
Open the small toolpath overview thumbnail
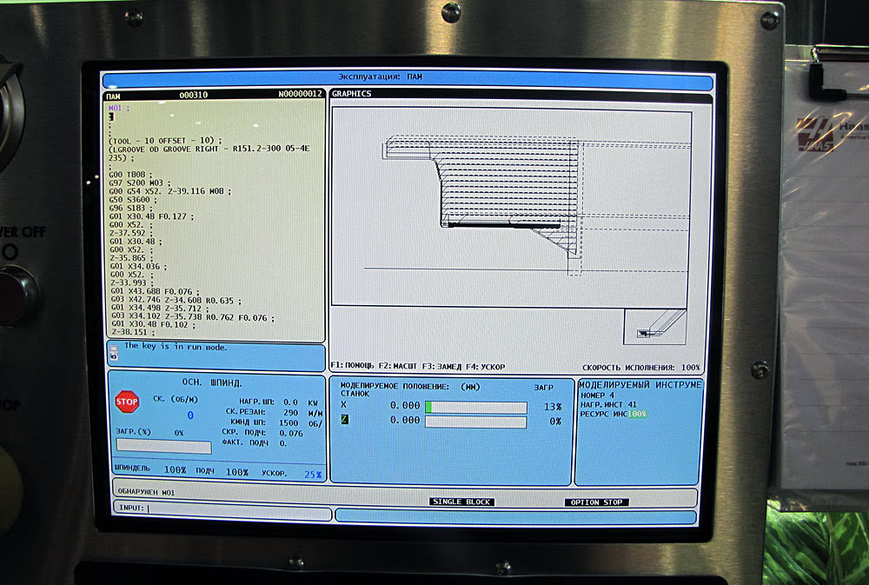(655, 326)
